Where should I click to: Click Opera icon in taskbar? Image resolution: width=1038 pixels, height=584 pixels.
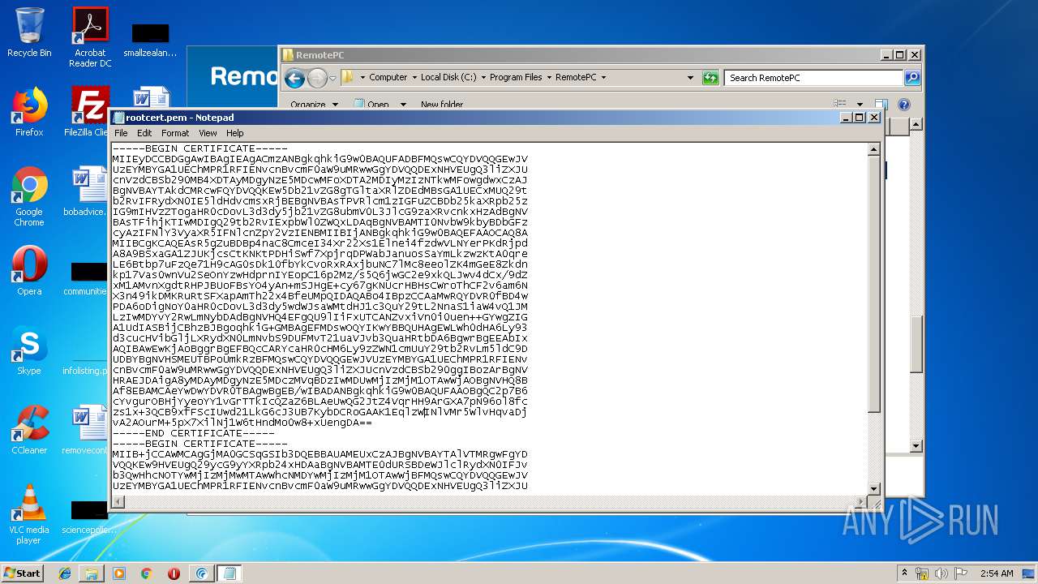pos(174,573)
